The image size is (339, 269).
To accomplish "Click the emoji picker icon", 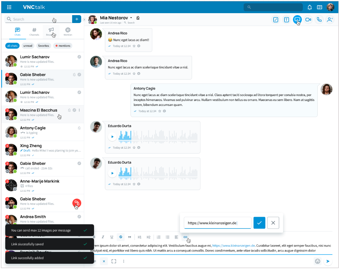I will (x=317, y=261).
